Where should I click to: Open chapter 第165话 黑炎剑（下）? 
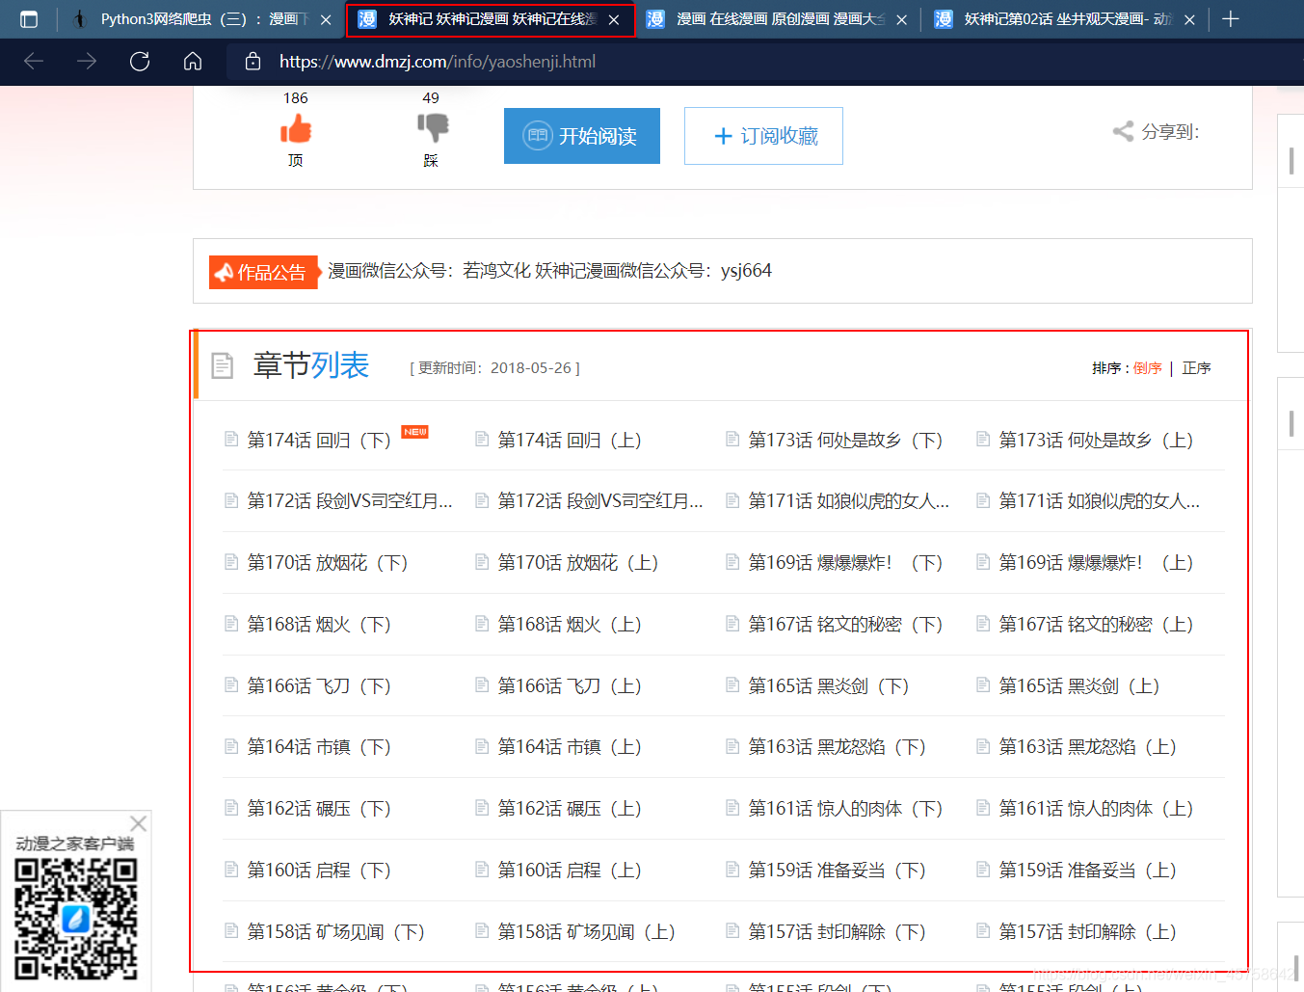coord(829,686)
